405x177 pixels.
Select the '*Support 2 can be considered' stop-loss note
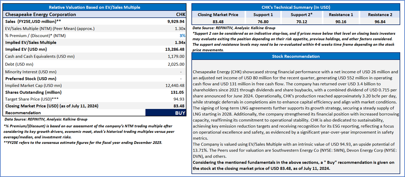[294, 41]
